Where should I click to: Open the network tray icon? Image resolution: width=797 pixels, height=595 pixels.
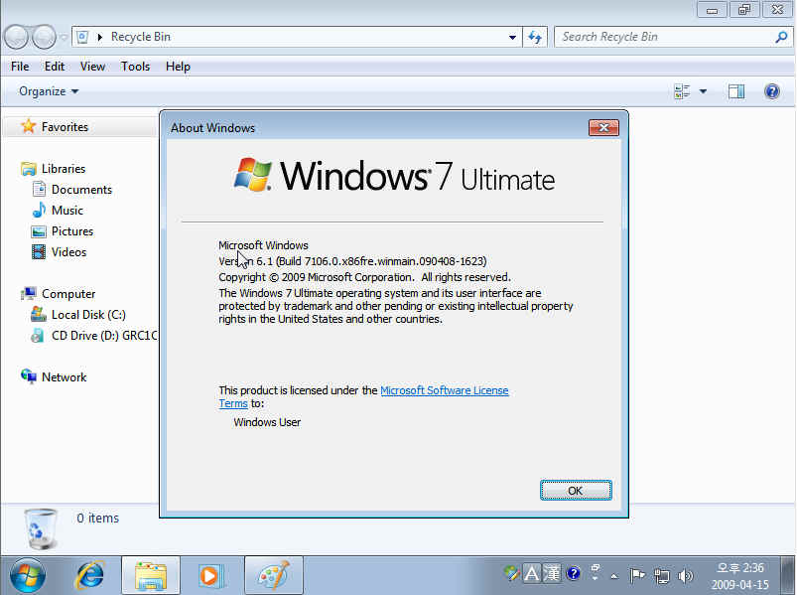tap(661, 575)
